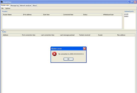The width and height of the screenshot is (137, 93).
Task: Click the Mac address column header
Action: click(126, 35)
